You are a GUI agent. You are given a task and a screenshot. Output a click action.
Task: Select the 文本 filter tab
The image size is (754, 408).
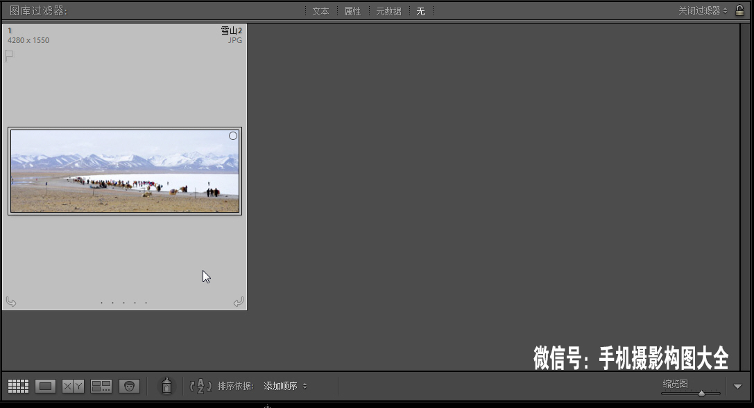tap(320, 11)
